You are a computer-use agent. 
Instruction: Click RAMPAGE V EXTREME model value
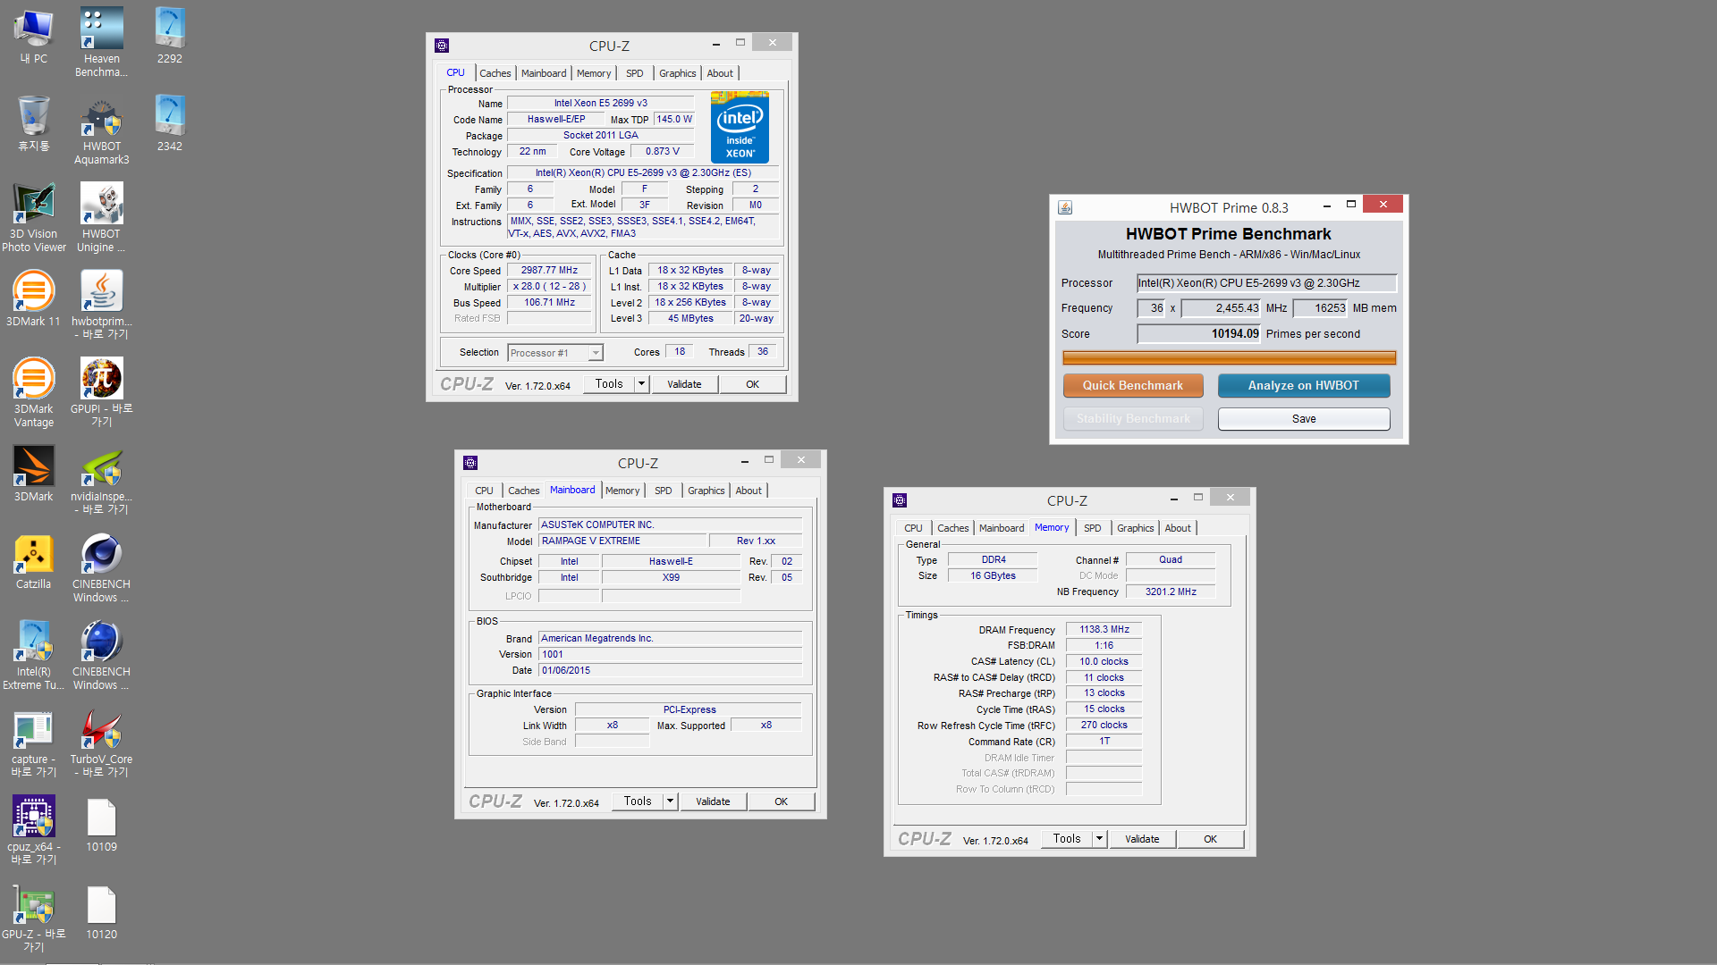(622, 541)
